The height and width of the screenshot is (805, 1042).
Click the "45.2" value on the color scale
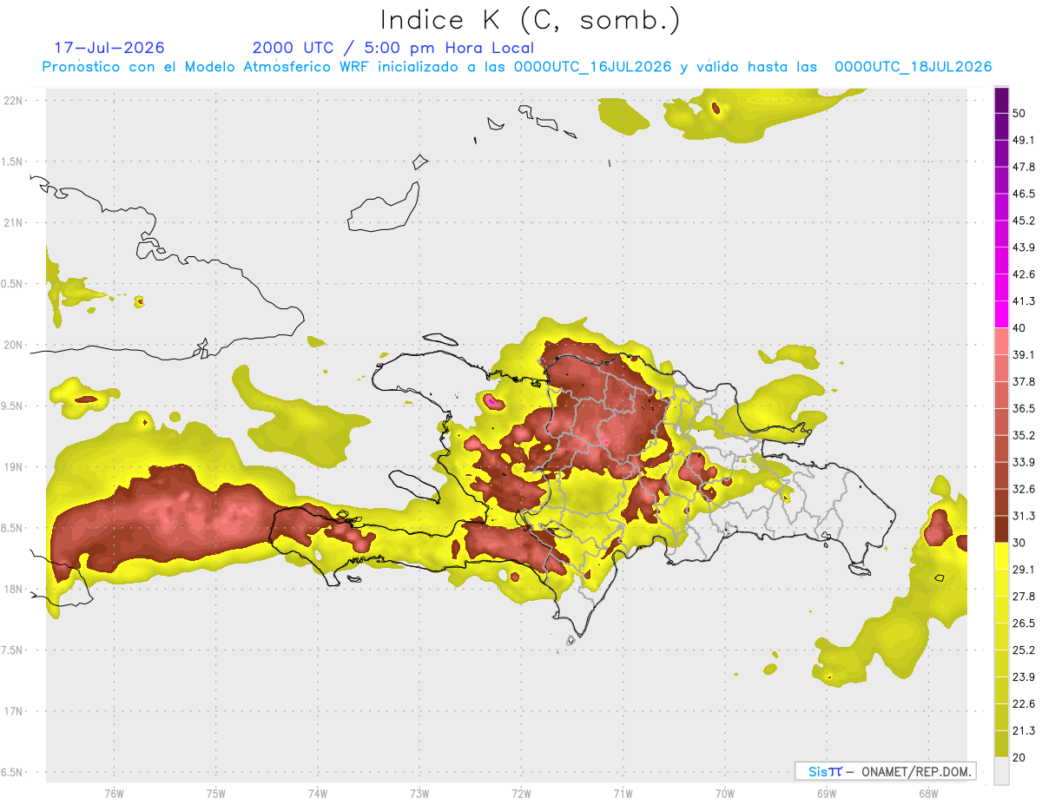(1023, 221)
